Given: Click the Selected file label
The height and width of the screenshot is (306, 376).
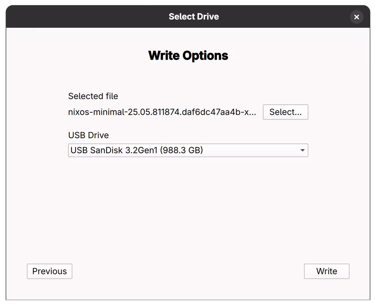Looking at the screenshot, I should coord(93,96).
